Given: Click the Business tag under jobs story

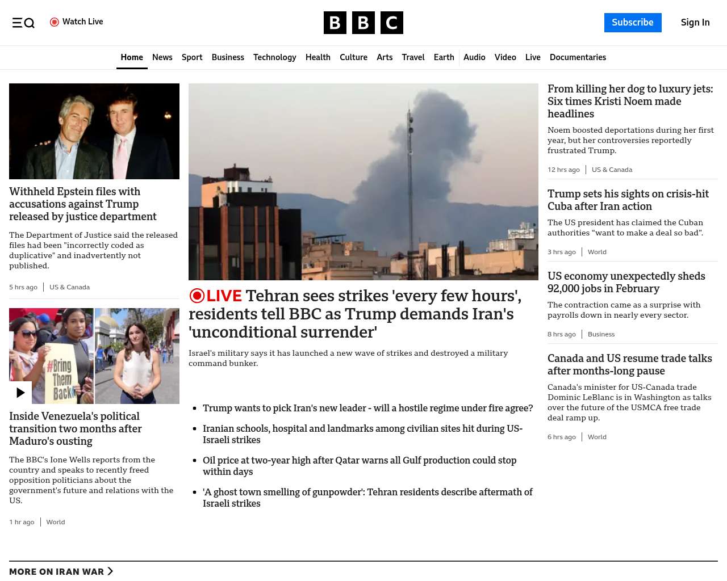Looking at the screenshot, I should pyautogui.click(x=601, y=334).
